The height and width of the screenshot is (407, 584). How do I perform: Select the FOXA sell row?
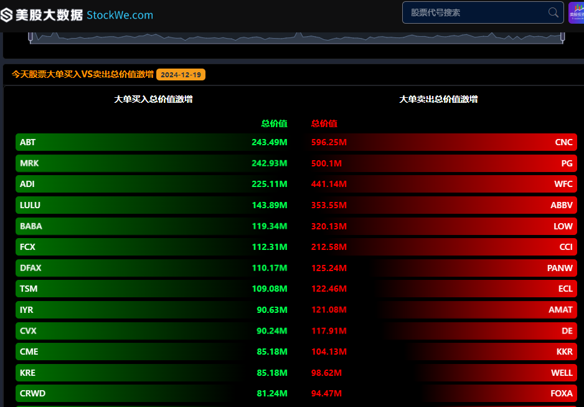(443, 393)
